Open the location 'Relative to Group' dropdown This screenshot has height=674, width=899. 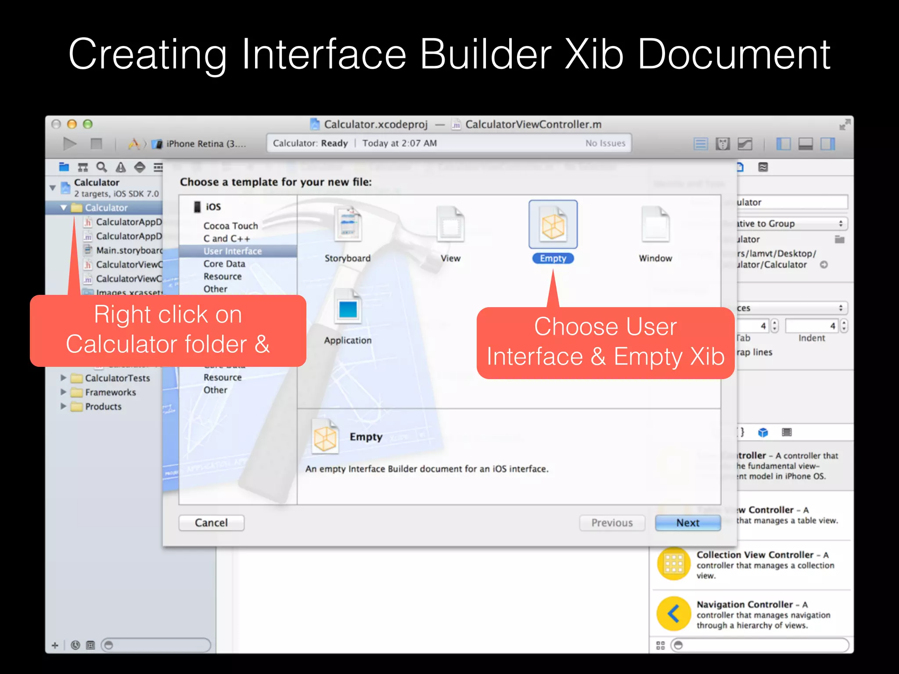(791, 223)
